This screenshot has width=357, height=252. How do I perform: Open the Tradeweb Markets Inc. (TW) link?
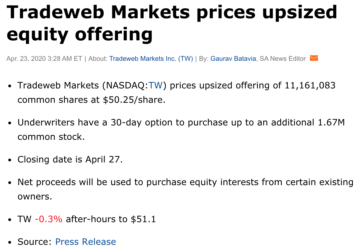point(151,59)
